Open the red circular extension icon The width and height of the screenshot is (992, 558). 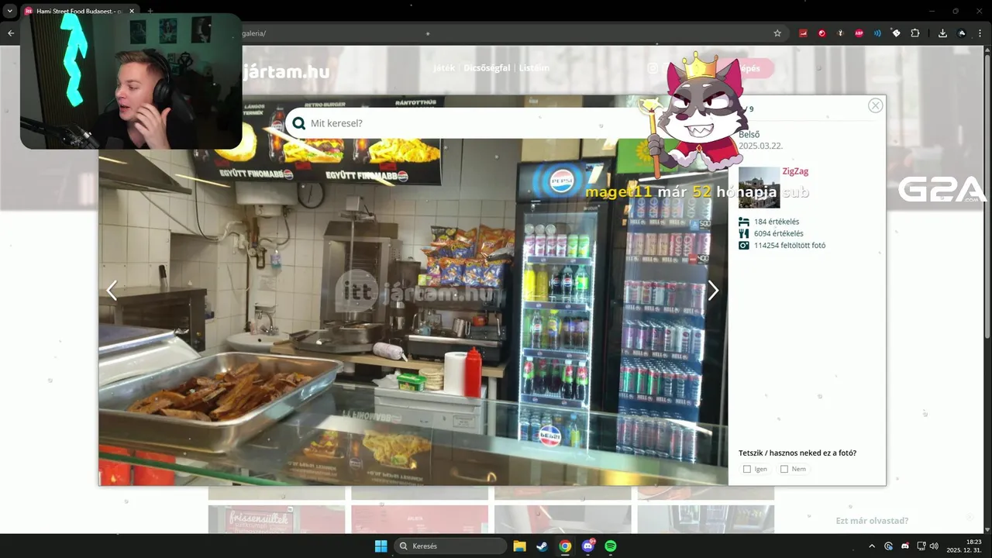[x=821, y=33]
